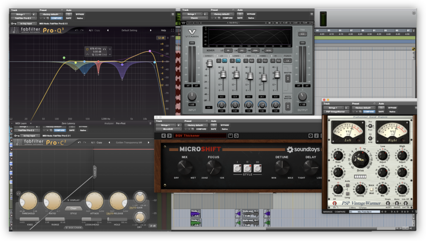426x241 pixels.
Task: Toggle BYPASS in the Pro-Q 3 window
Action: coord(80,14)
